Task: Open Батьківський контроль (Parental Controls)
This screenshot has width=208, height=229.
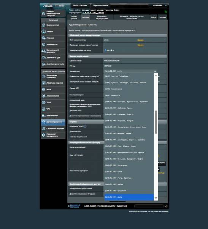Action: coord(53,51)
